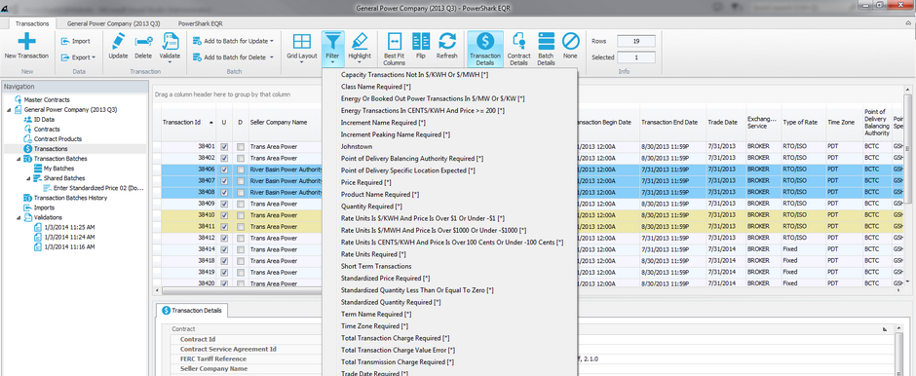
Task: Click the Selected count field
Action: click(636, 57)
